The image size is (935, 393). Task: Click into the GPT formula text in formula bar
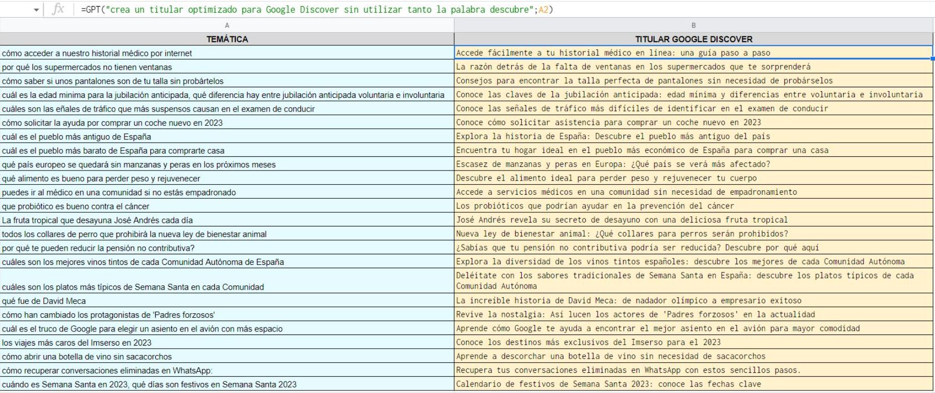click(318, 10)
